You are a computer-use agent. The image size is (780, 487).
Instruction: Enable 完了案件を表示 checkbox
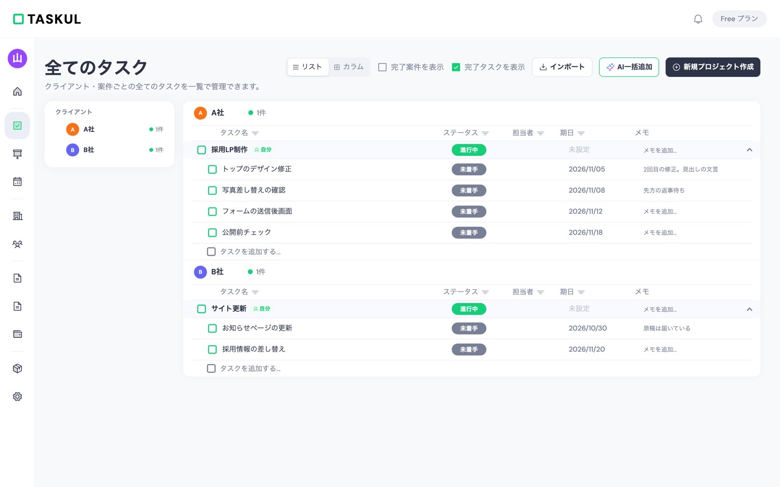click(383, 67)
